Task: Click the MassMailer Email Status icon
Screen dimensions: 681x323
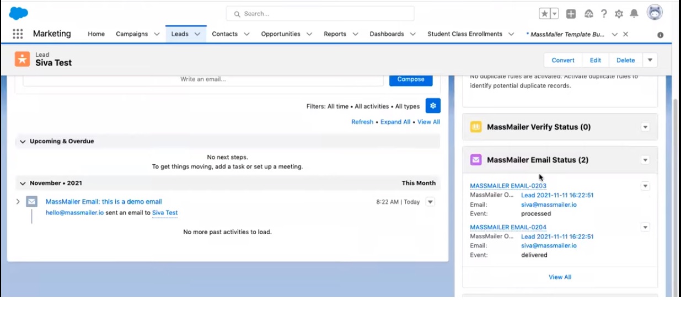Action: point(476,160)
